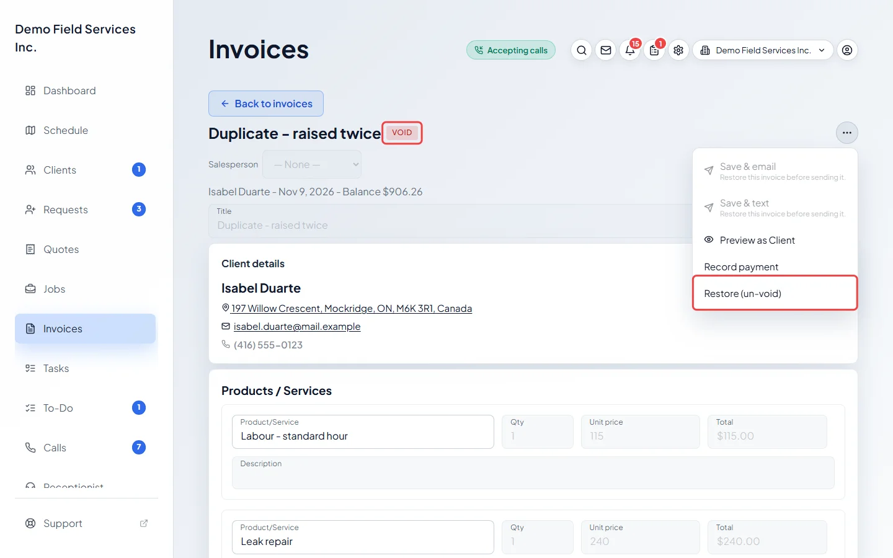Click the Unit price field showing 240
Screen dimensions: 893x558
(x=641, y=537)
